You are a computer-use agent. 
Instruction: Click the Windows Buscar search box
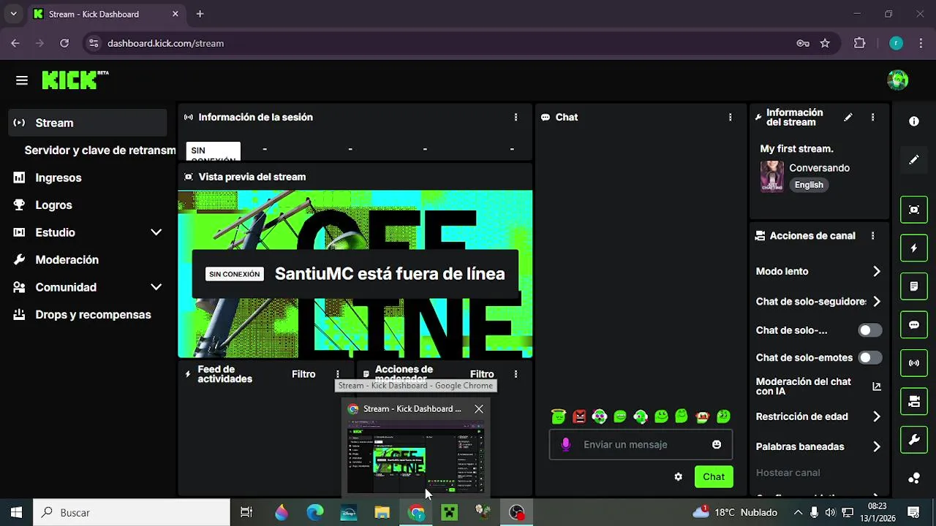(132, 513)
